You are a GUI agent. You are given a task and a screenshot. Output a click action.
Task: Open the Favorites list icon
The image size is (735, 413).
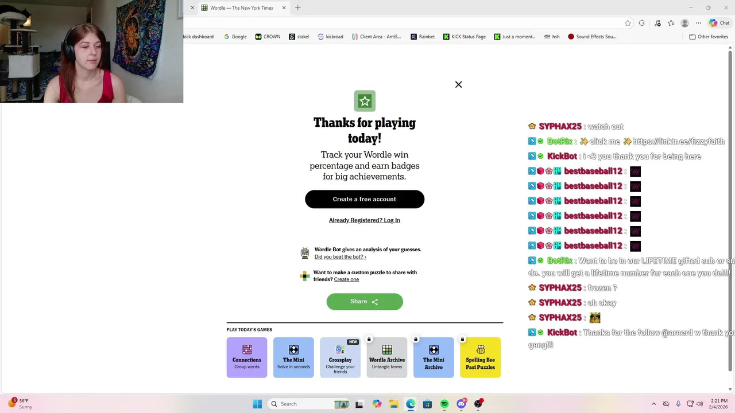pyautogui.click(x=671, y=23)
